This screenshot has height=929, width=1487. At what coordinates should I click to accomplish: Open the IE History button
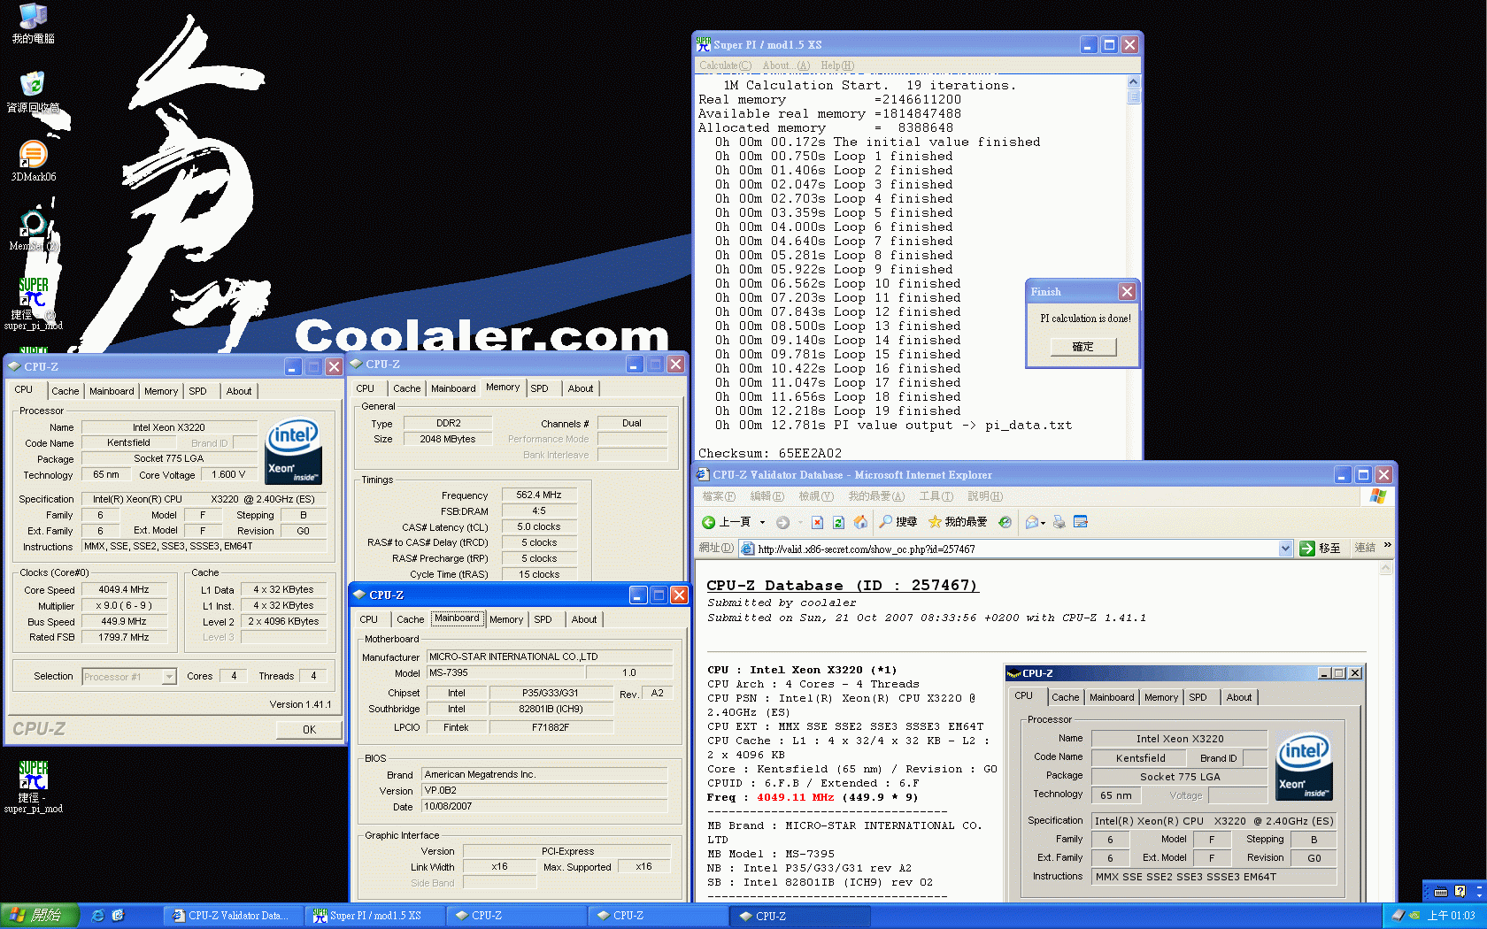tap(1005, 522)
